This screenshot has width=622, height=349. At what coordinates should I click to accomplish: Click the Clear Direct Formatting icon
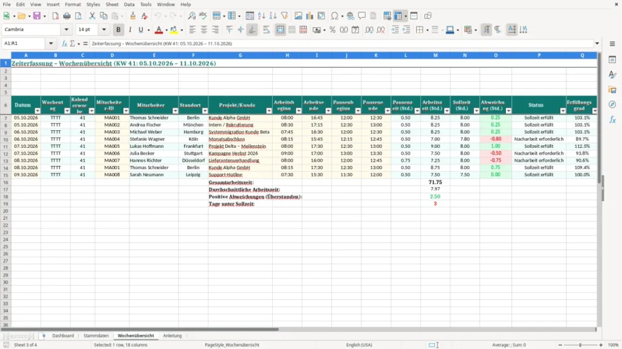click(145, 16)
